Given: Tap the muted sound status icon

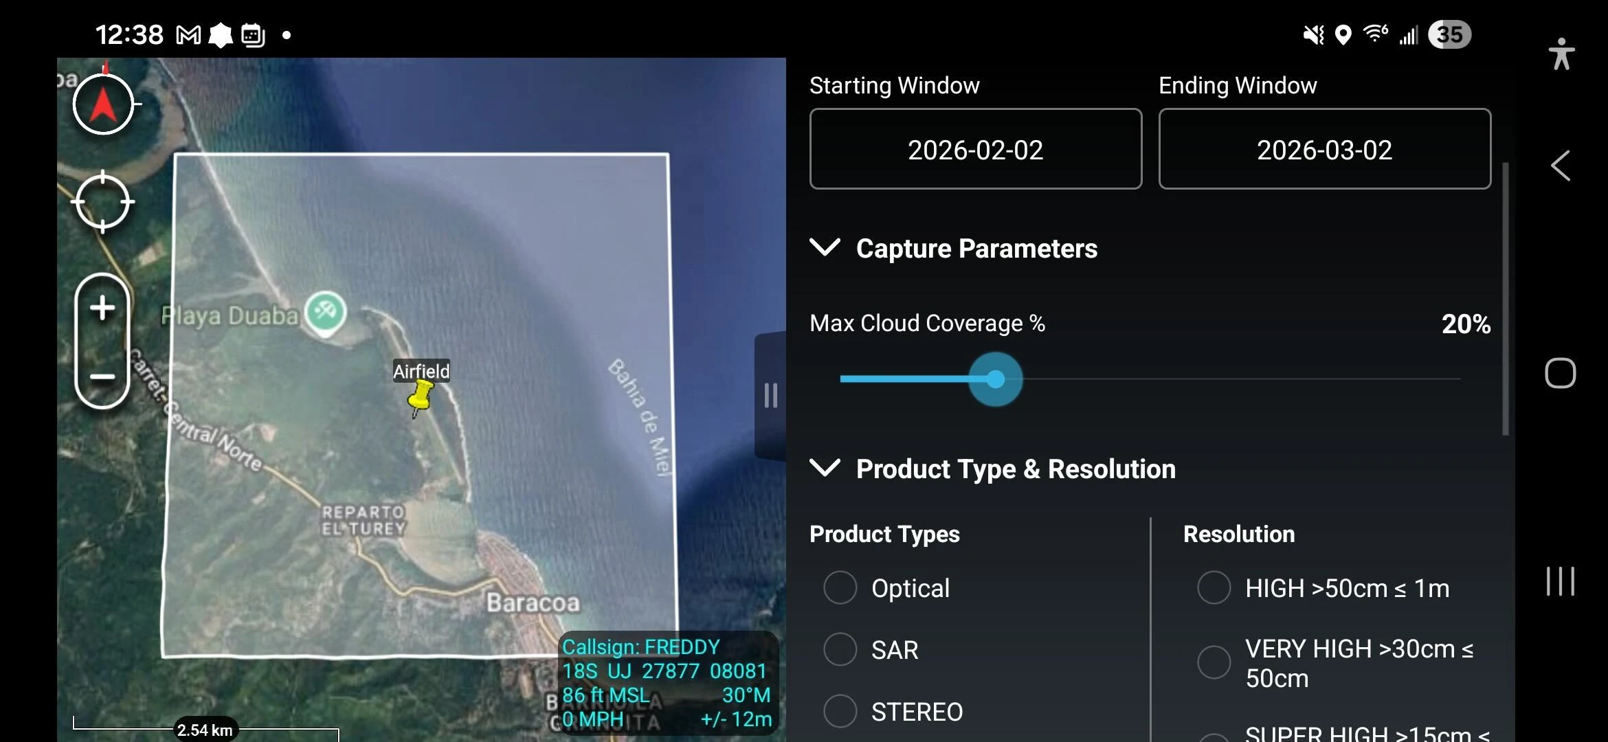Looking at the screenshot, I should pos(1313,34).
